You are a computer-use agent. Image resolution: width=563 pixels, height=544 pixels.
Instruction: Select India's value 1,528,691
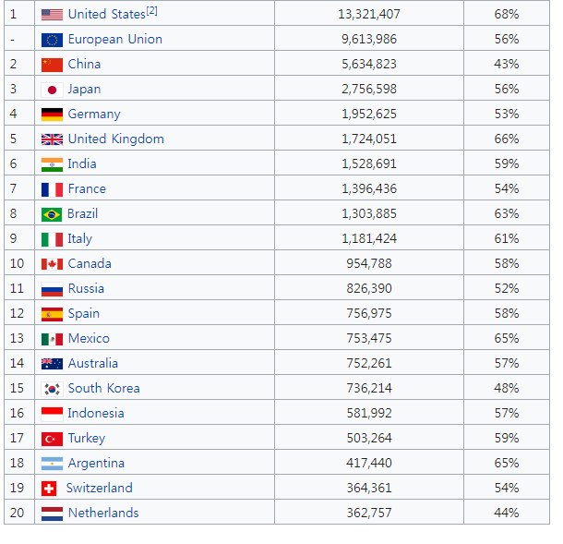(369, 163)
